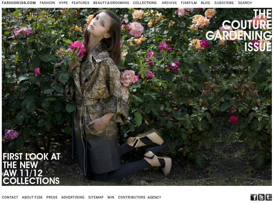Open SEARCH in the top bar
The width and height of the screenshot is (274, 203).
pos(245,3)
